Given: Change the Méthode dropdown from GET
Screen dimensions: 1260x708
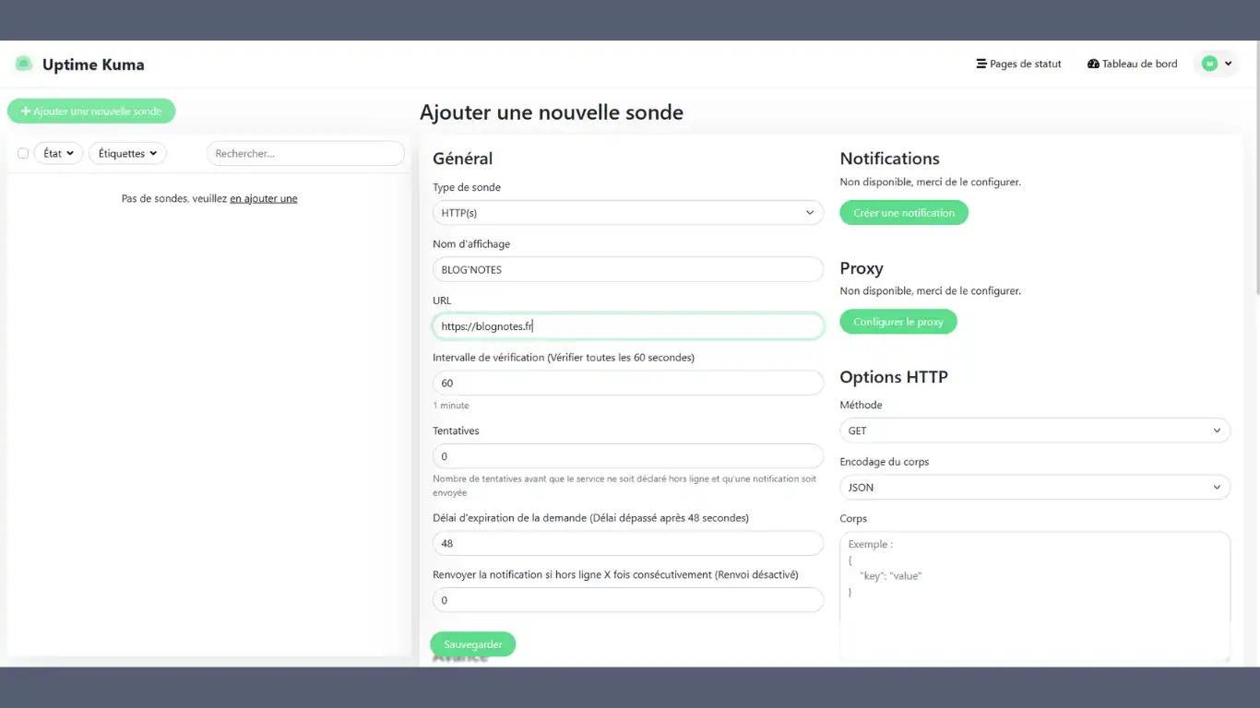Looking at the screenshot, I should (1034, 431).
